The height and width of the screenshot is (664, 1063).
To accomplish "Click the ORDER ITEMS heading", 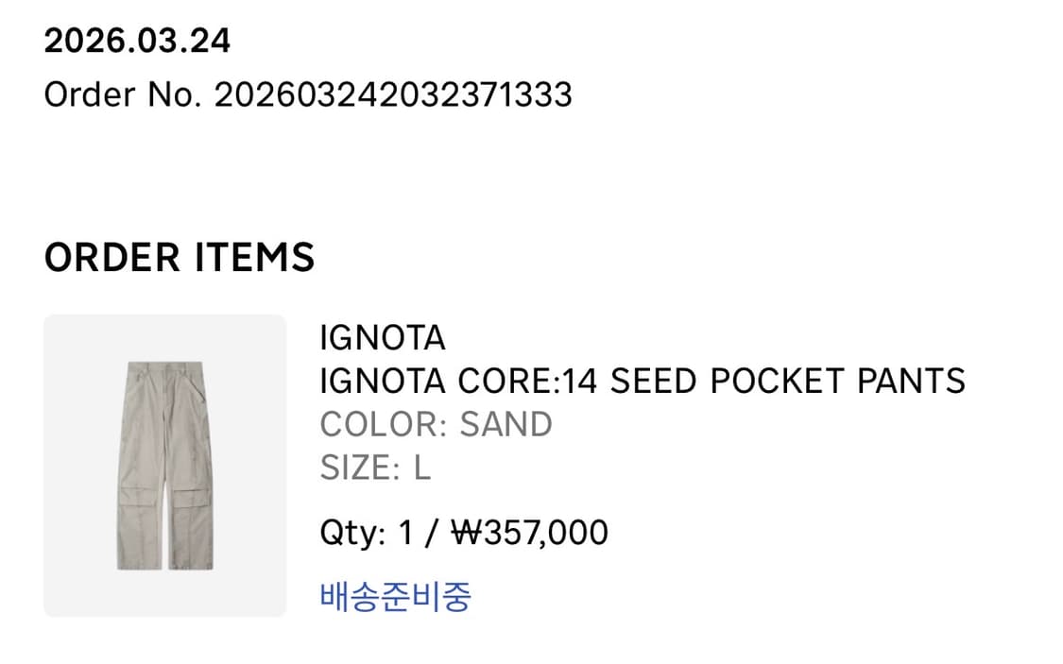I will (x=180, y=257).
